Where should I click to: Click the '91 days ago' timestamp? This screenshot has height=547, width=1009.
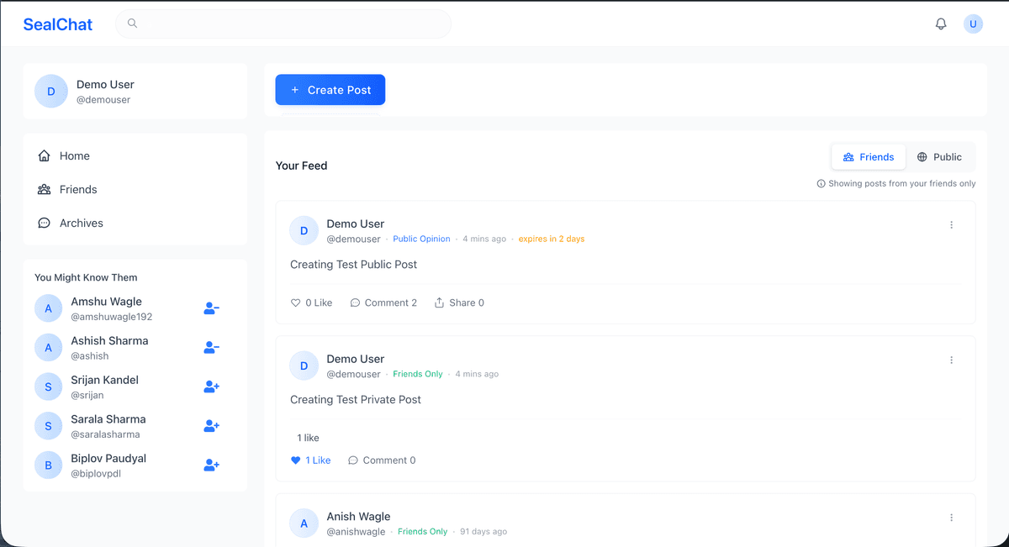pyautogui.click(x=483, y=532)
